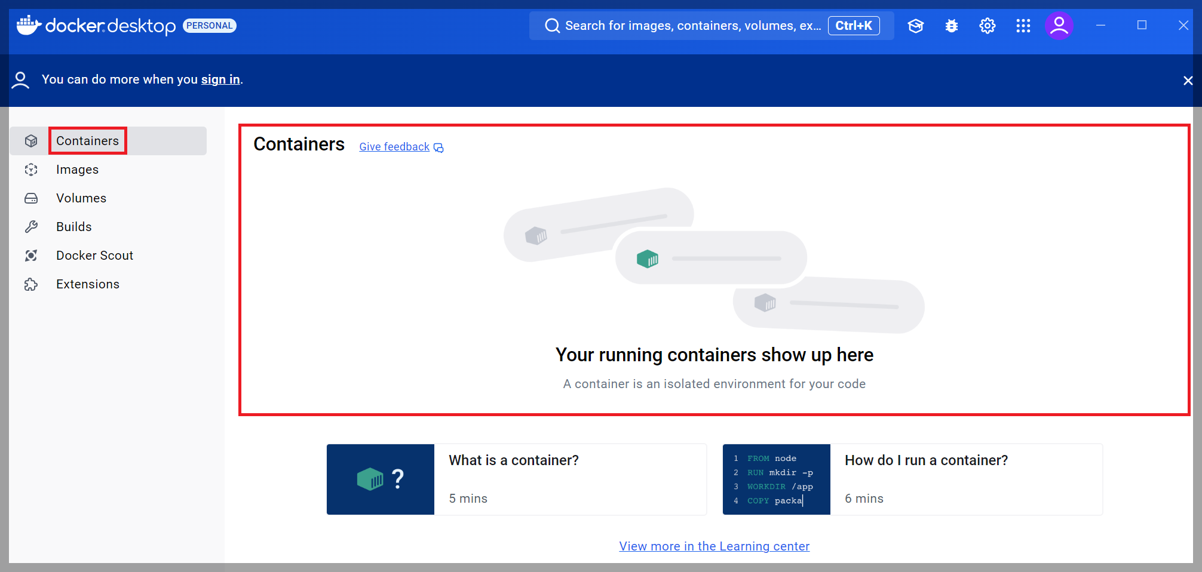Image resolution: width=1202 pixels, height=572 pixels.
Task: Click 'Your running containers show up here' heading
Action: point(715,355)
